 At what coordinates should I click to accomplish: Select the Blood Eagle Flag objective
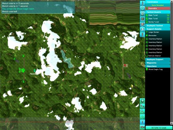tap(158, 69)
